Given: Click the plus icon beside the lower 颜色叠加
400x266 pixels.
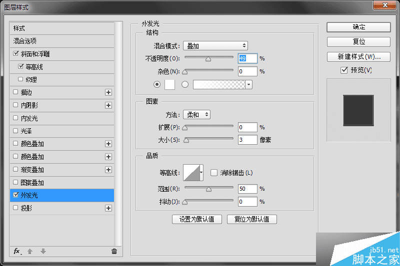Looking at the screenshot, I should point(108,157).
